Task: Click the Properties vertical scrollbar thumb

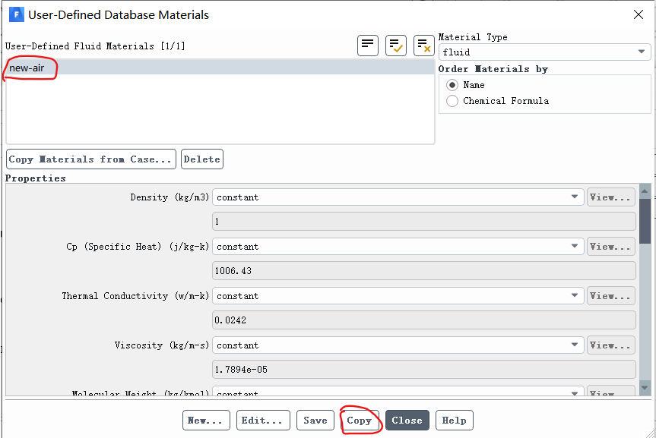Action: (645, 222)
